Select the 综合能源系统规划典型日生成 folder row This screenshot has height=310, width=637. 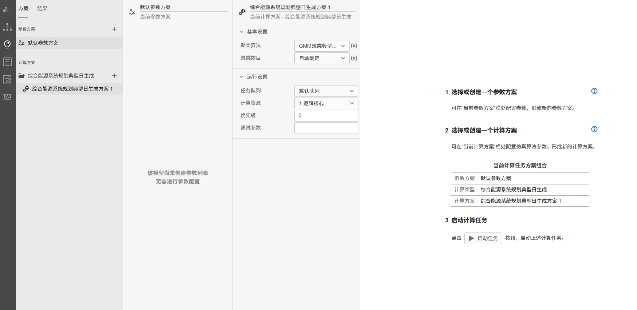70,76
